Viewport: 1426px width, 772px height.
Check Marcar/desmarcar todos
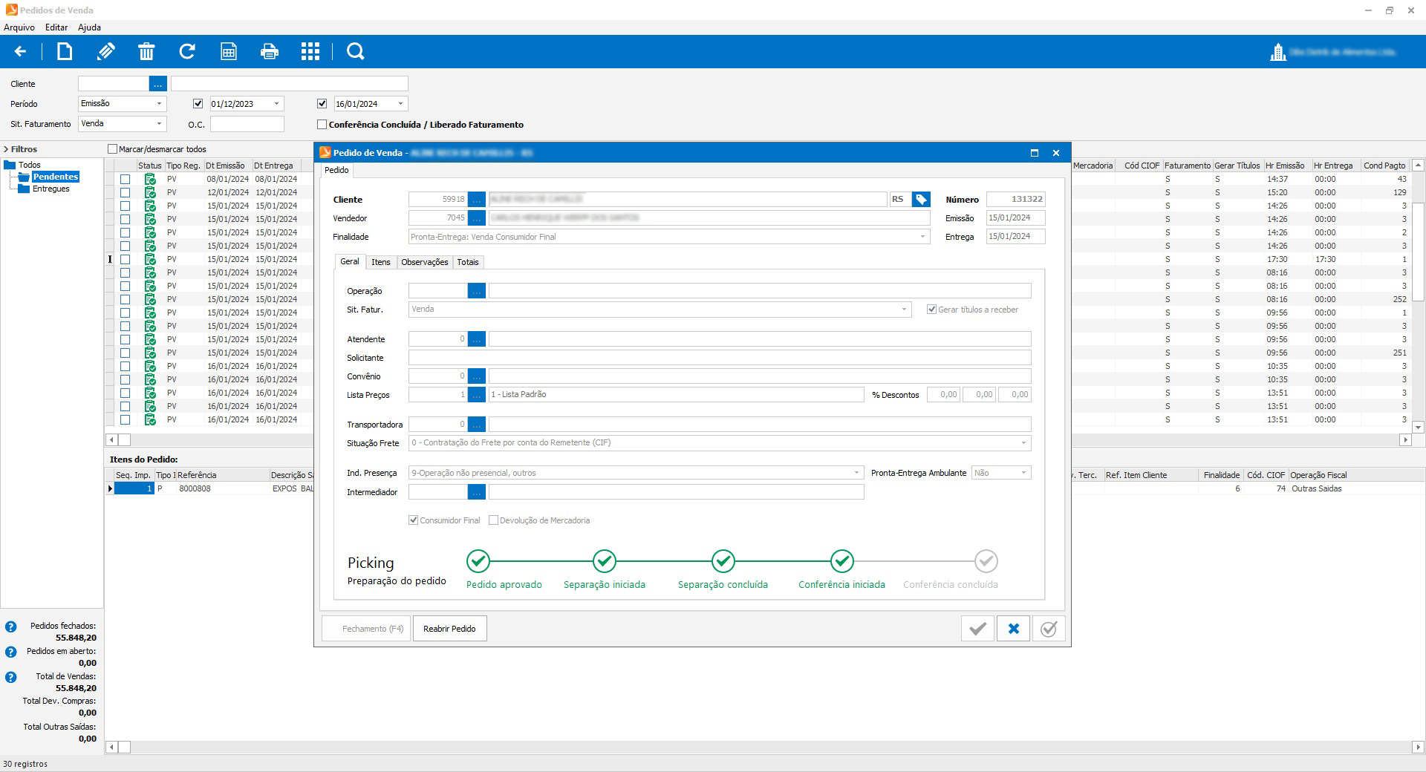113,149
